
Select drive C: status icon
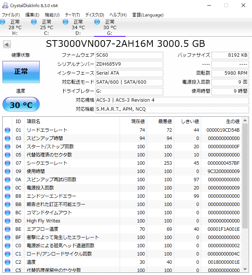(34, 23)
